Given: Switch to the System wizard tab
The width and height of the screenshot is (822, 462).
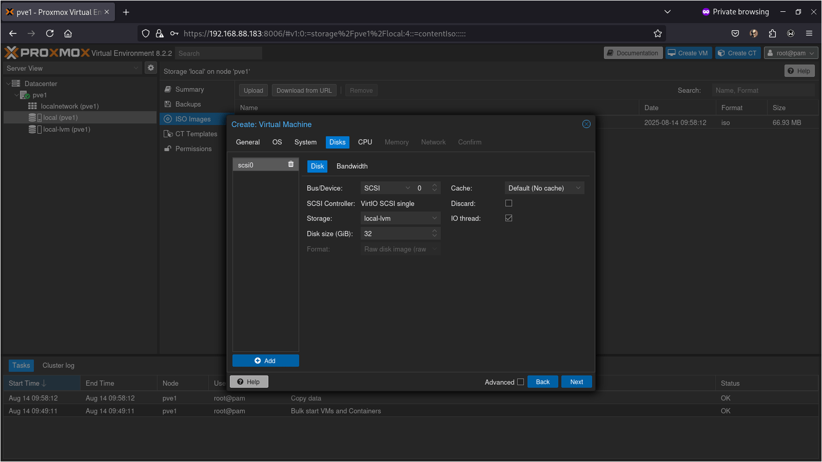Looking at the screenshot, I should point(305,142).
